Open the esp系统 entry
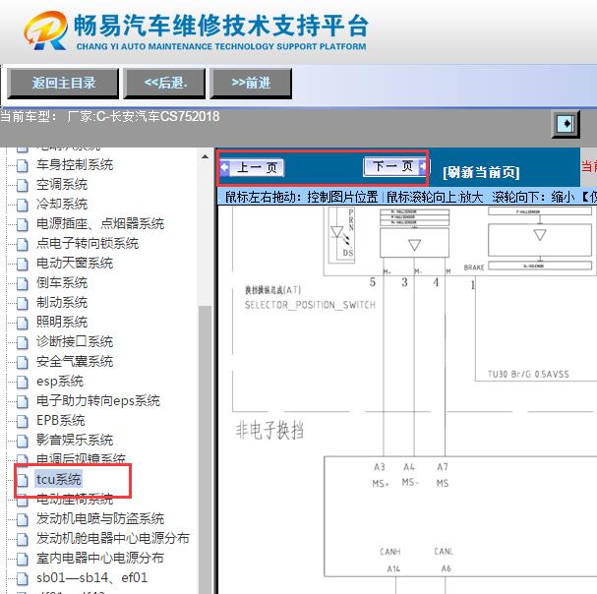Viewport: 597px width, 594px height. [x=60, y=382]
